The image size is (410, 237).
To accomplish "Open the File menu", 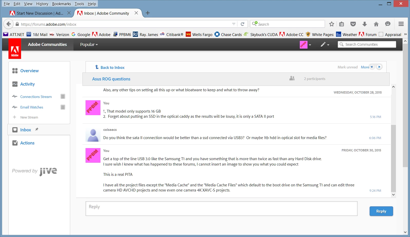I will click(x=7, y=4).
